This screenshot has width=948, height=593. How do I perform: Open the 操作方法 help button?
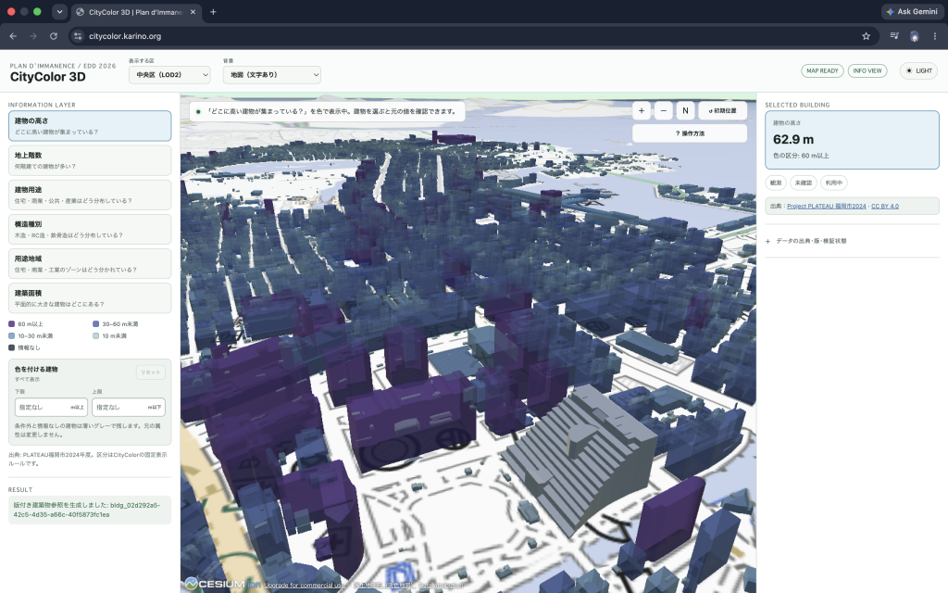[x=690, y=133]
